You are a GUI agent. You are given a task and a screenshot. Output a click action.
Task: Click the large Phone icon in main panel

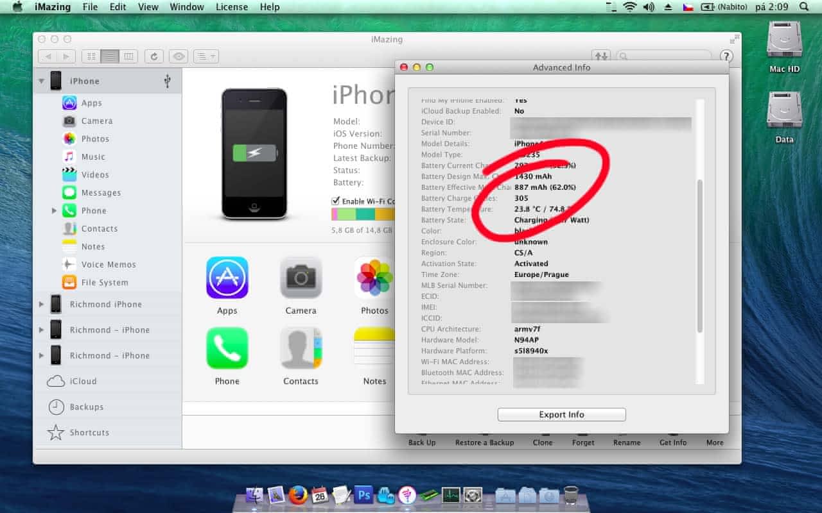[227, 348]
